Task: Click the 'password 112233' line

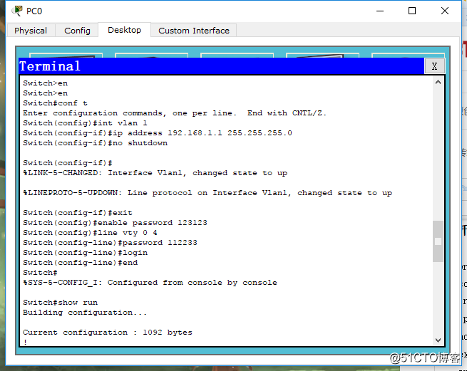Action: click(110, 243)
